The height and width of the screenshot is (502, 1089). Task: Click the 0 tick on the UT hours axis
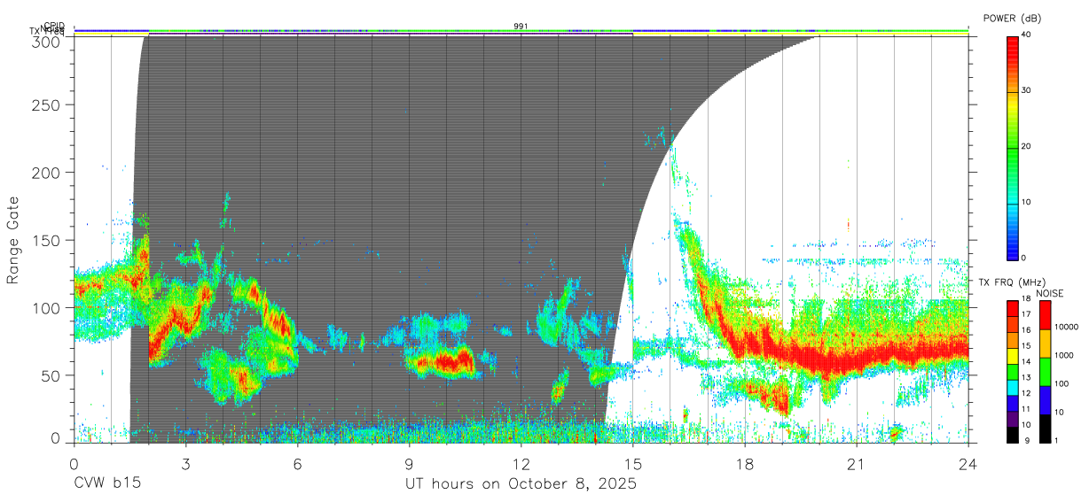coord(74,463)
